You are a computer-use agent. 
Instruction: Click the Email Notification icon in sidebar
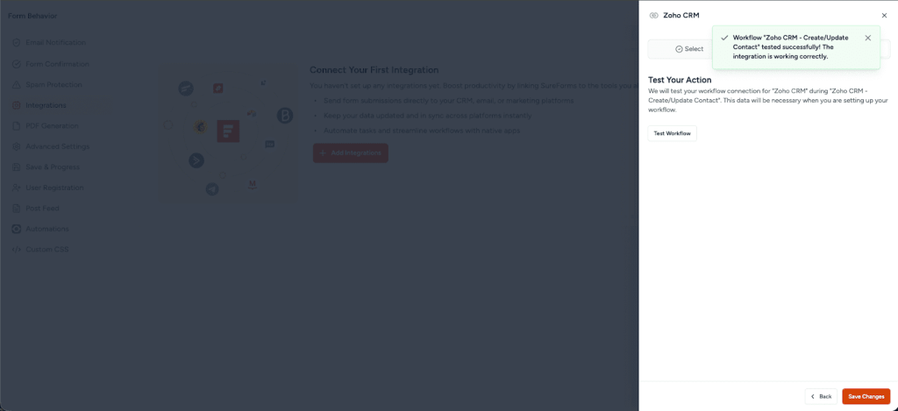(x=17, y=43)
